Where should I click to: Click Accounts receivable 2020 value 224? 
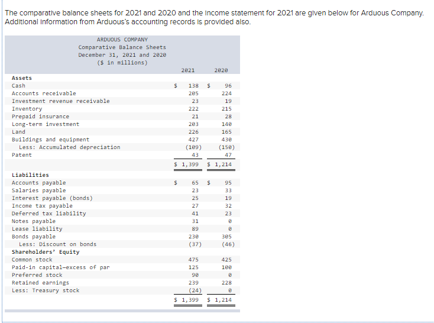point(226,93)
